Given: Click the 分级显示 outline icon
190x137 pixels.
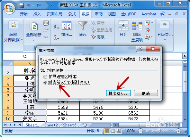Looking at the screenshot, I should pos(165,25).
